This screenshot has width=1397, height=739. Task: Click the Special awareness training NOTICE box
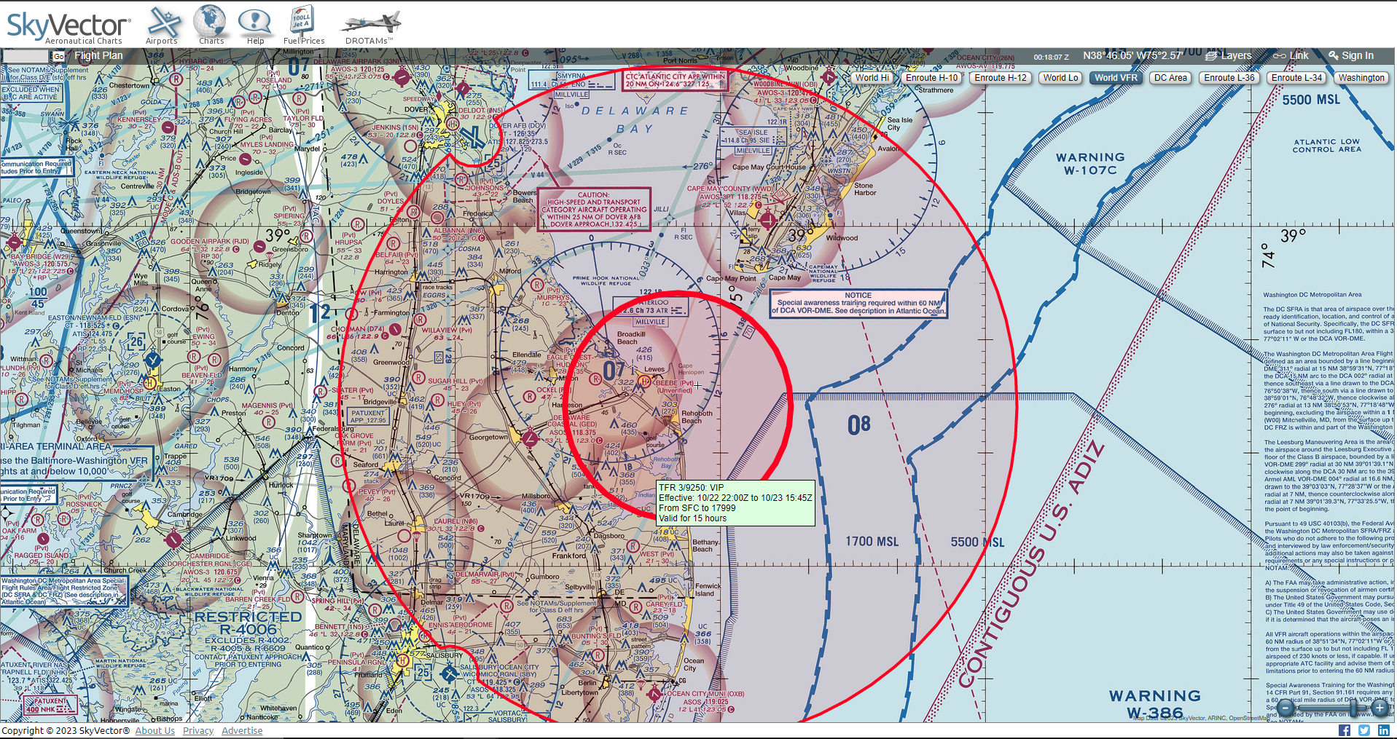point(858,304)
